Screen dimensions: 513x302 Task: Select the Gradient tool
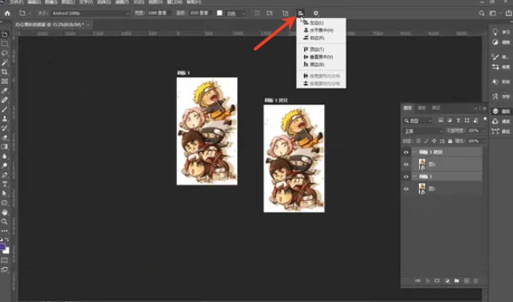[x=5, y=146]
